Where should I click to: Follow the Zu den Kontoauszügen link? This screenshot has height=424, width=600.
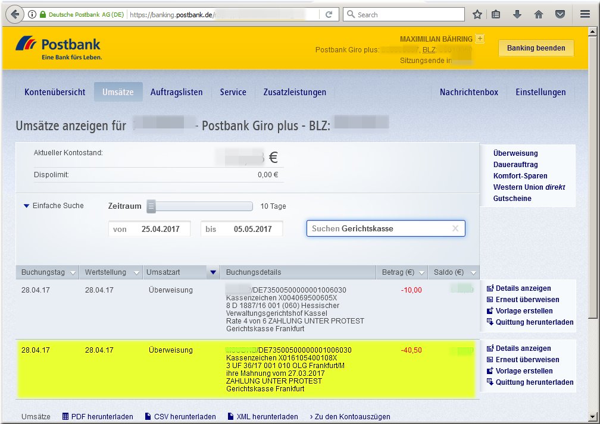[350, 416]
